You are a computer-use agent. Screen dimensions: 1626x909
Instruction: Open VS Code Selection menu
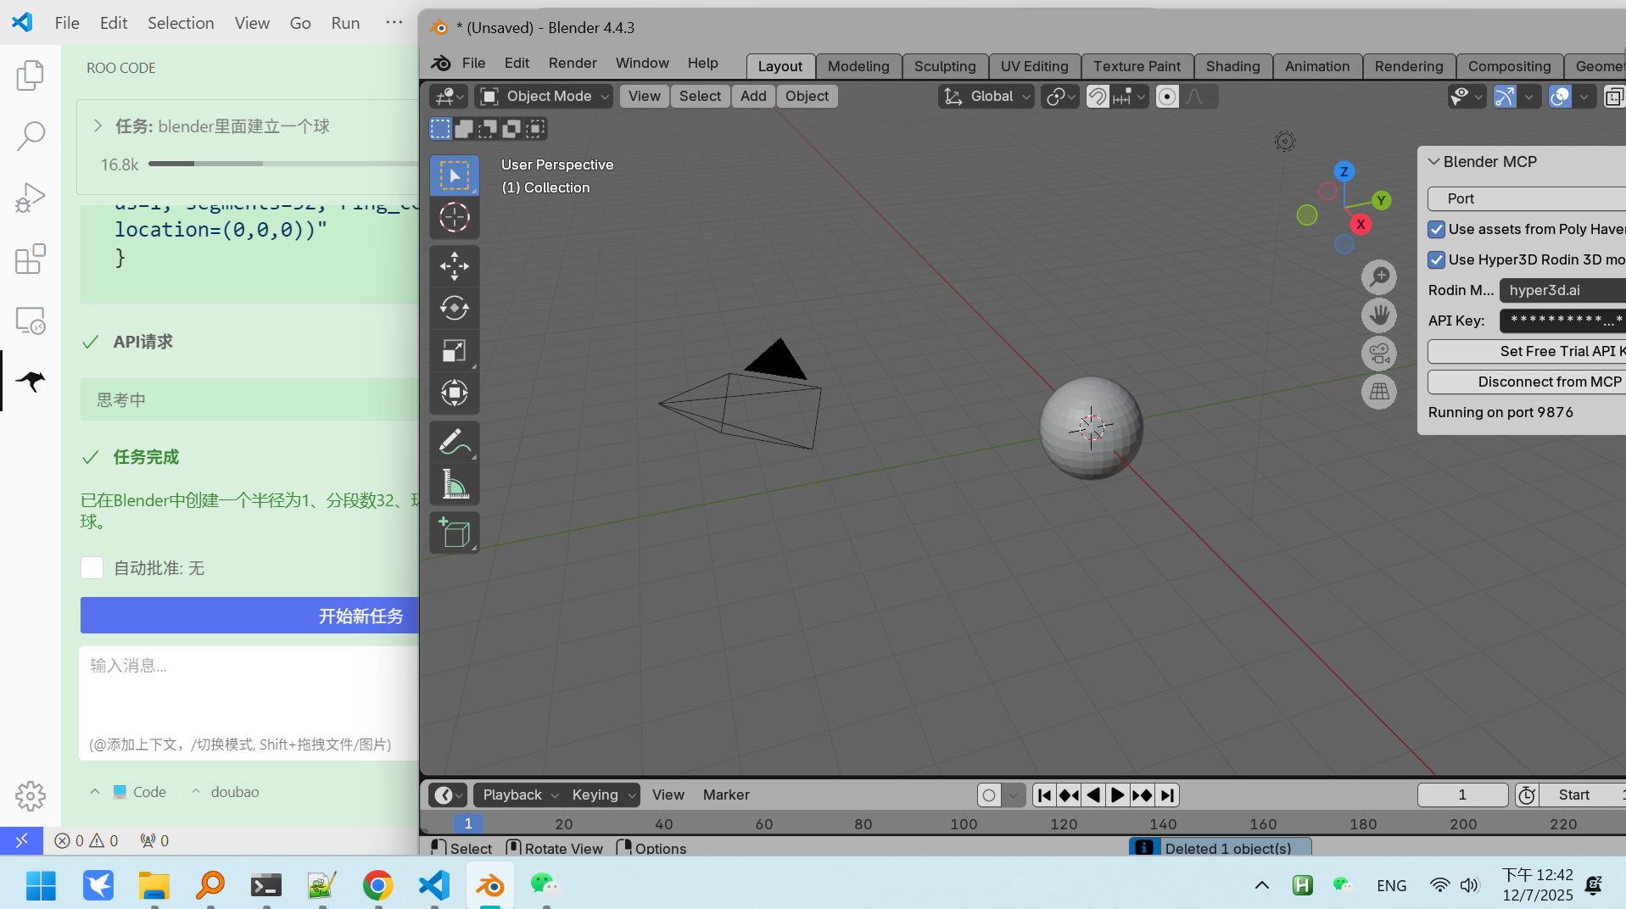[x=181, y=23]
